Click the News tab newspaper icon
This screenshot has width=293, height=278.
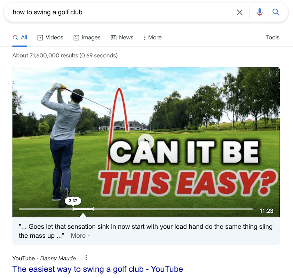113,38
